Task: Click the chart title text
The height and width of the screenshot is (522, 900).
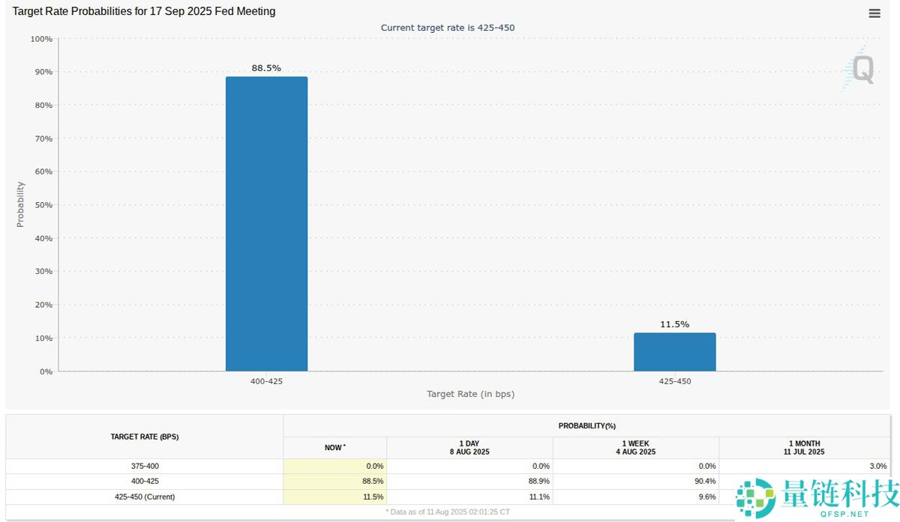Action: 143,11
